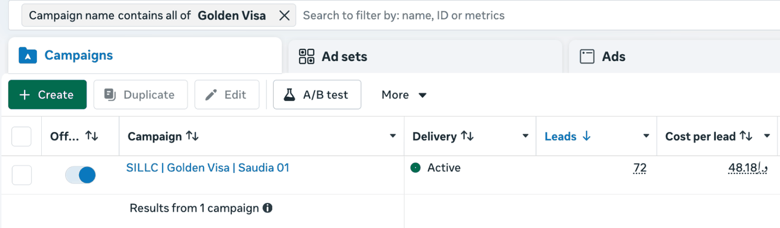Sort by Cost per lead arrows
The image size is (780, 228).
pos(746,136)
